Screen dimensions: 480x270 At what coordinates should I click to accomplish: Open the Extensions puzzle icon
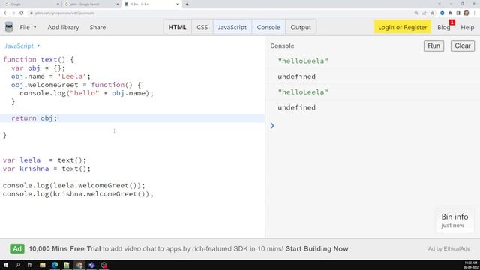(x=450, y=13)
